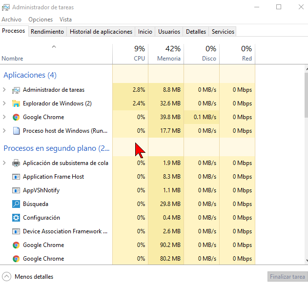Expand the Google Chrome application row
308x287 pixels.
point(4,117)
